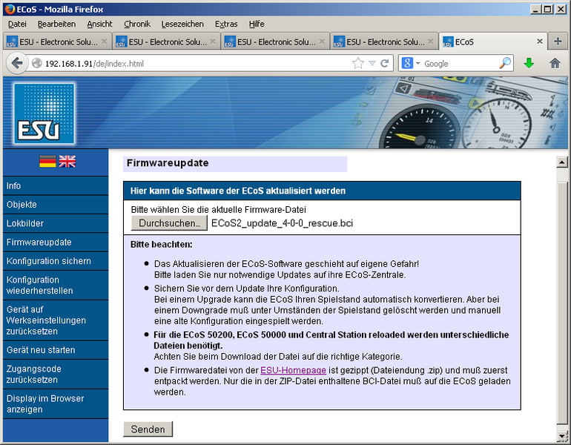Switch to the fourth ESU - Electronic Solu... tab
The width and height of the screenshot is (571, 445).
click(384, 42)
